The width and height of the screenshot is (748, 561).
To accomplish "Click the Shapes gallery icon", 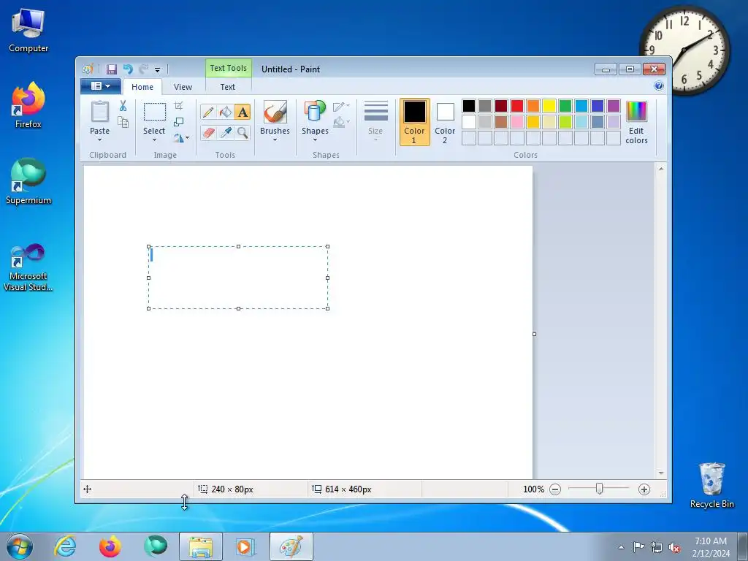I will (315, 112).
